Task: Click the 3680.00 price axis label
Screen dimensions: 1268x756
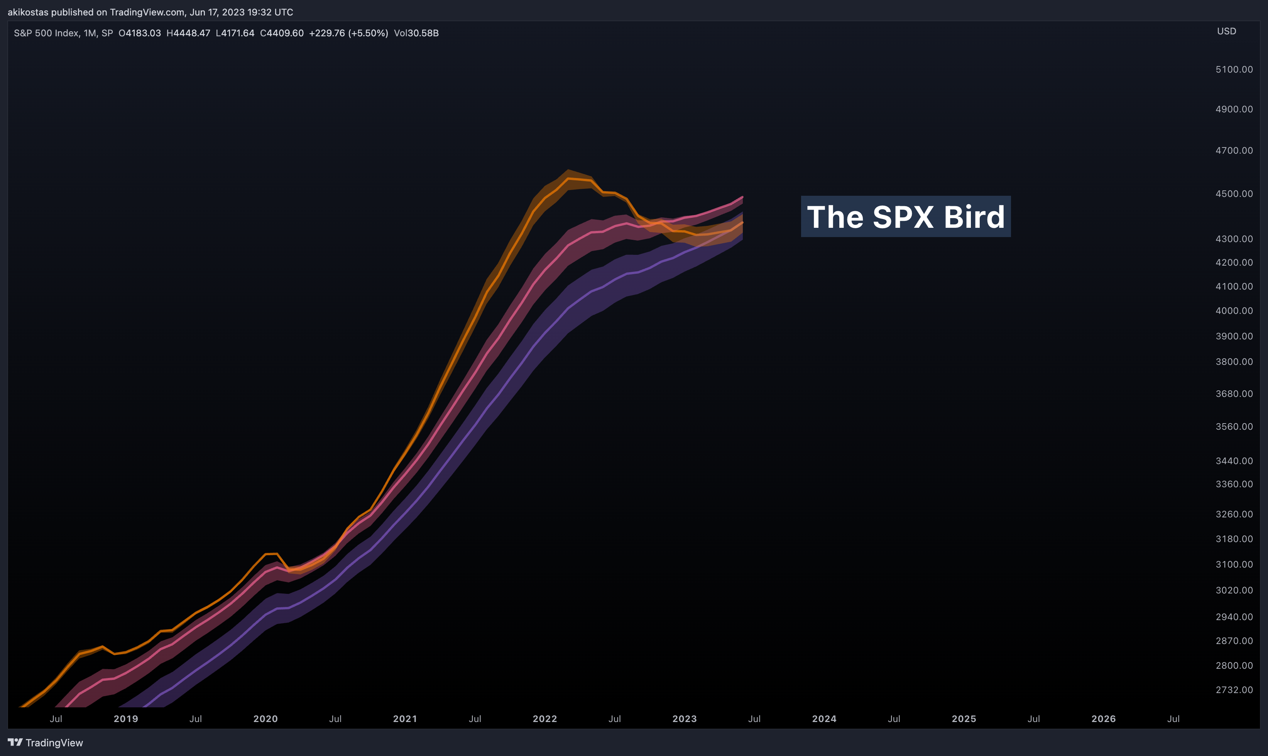Action: (1234, 394)
